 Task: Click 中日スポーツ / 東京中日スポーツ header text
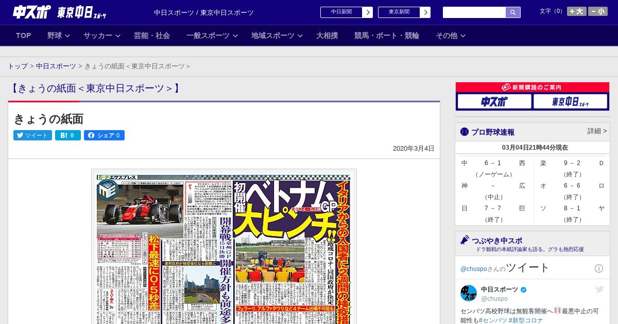tap(204, 12)
